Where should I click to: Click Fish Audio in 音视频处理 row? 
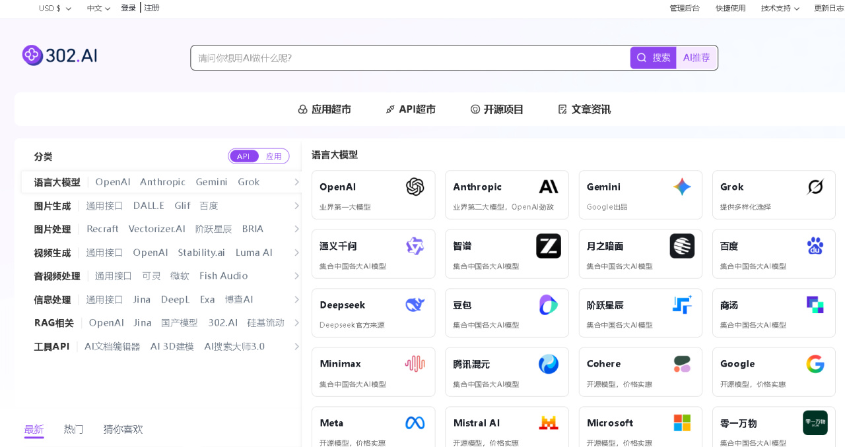click(224, 276)
